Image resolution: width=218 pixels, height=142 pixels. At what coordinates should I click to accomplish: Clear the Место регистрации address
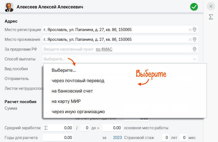click(x=190, y=30)
